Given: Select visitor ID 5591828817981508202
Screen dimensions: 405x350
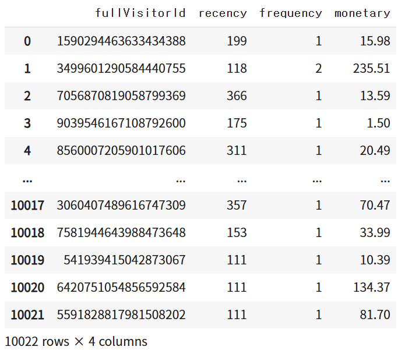Looking at the screenshot, I should (x=121, y=314).
